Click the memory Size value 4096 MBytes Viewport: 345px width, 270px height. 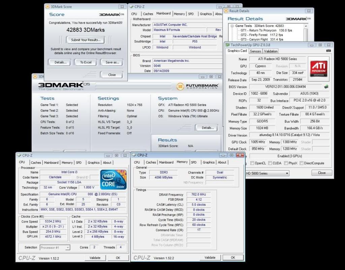click(163, 177)
